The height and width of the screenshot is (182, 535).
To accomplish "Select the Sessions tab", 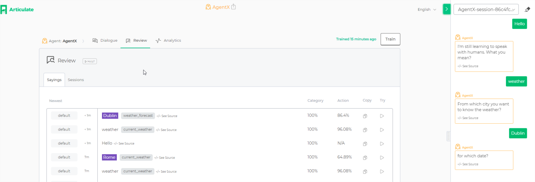I will 76,80.
